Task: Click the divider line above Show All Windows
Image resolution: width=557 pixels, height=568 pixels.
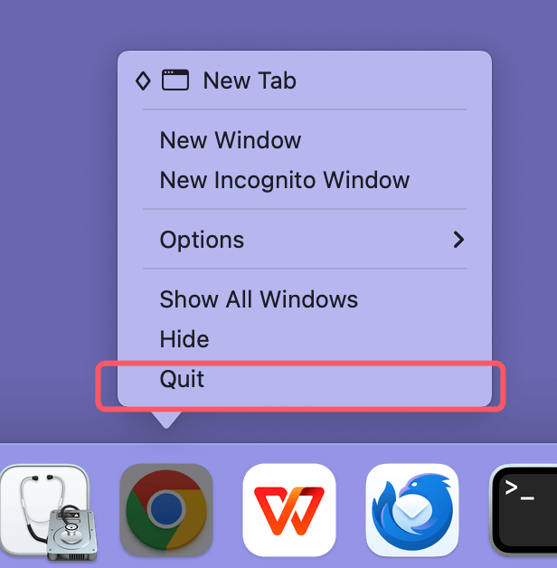Action: (305, 269)
